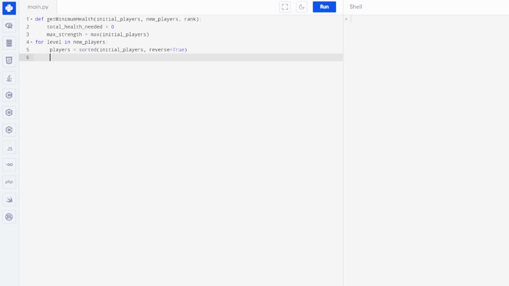Click the 'rank' parameter on line 1
Viewport: 509px width, 286px height.
click(190, 19)
